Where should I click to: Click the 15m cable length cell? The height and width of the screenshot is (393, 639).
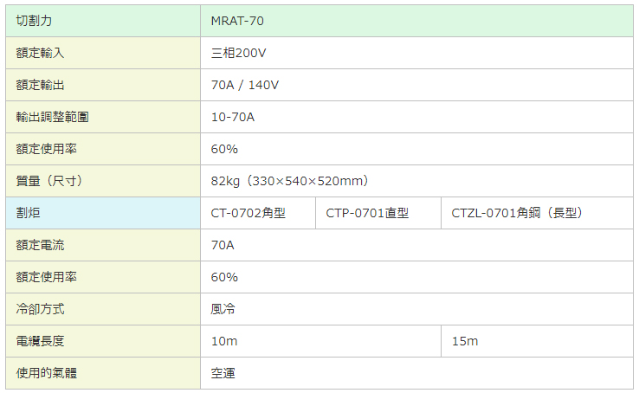[x=465, y=341]
